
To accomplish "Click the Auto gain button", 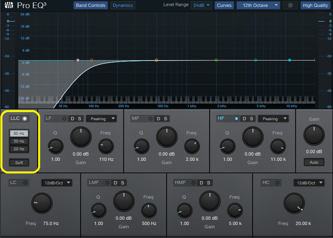I will 314,162.
